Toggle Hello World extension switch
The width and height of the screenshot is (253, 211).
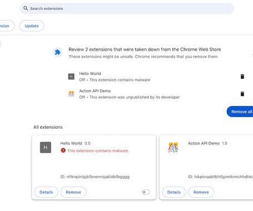(146, 192)
